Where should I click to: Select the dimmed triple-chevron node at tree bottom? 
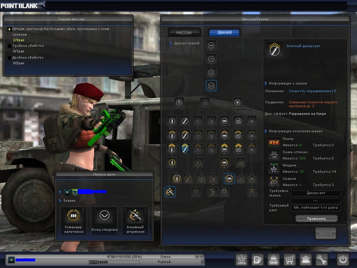pyautogui.click(x=252, y=192)
